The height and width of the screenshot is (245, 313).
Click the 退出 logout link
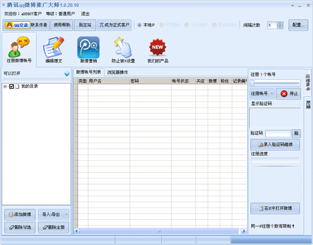(x=85, y=14)
